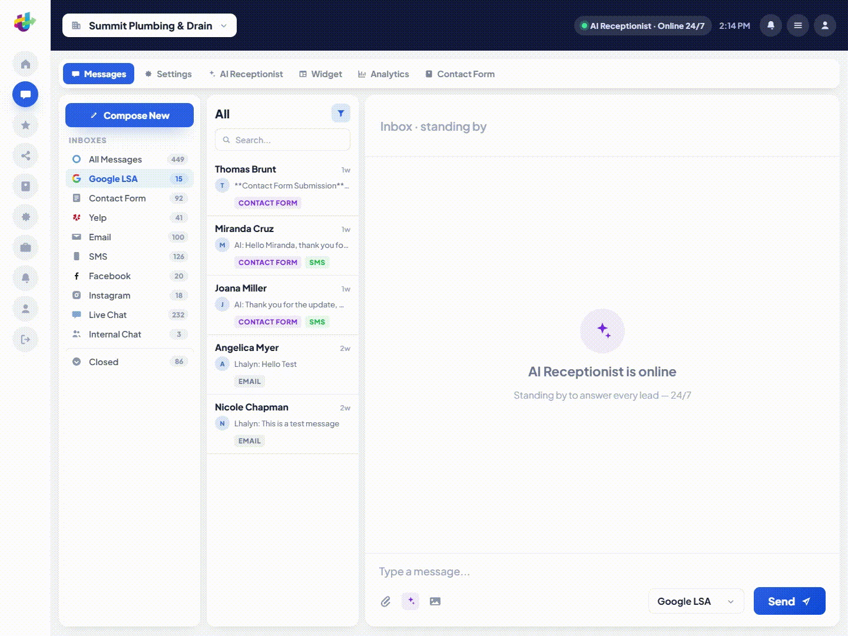Viewport: 848px width, 636px height.
Task: Open the Widget tab
Action: (x=320, y=74)
